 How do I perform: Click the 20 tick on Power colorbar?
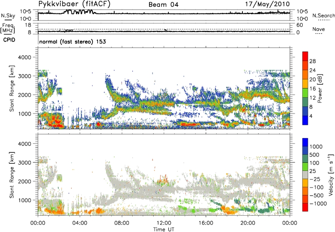click(x=312, y=80)
